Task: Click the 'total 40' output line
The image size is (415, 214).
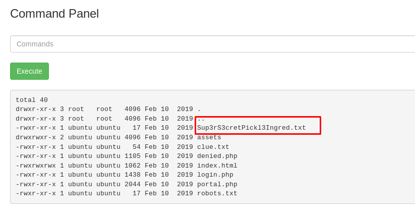Action: [x=32, y=100]
